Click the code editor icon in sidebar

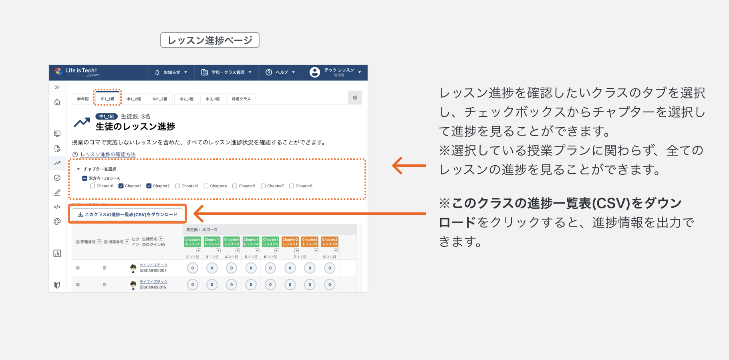[x=57, y=207]
